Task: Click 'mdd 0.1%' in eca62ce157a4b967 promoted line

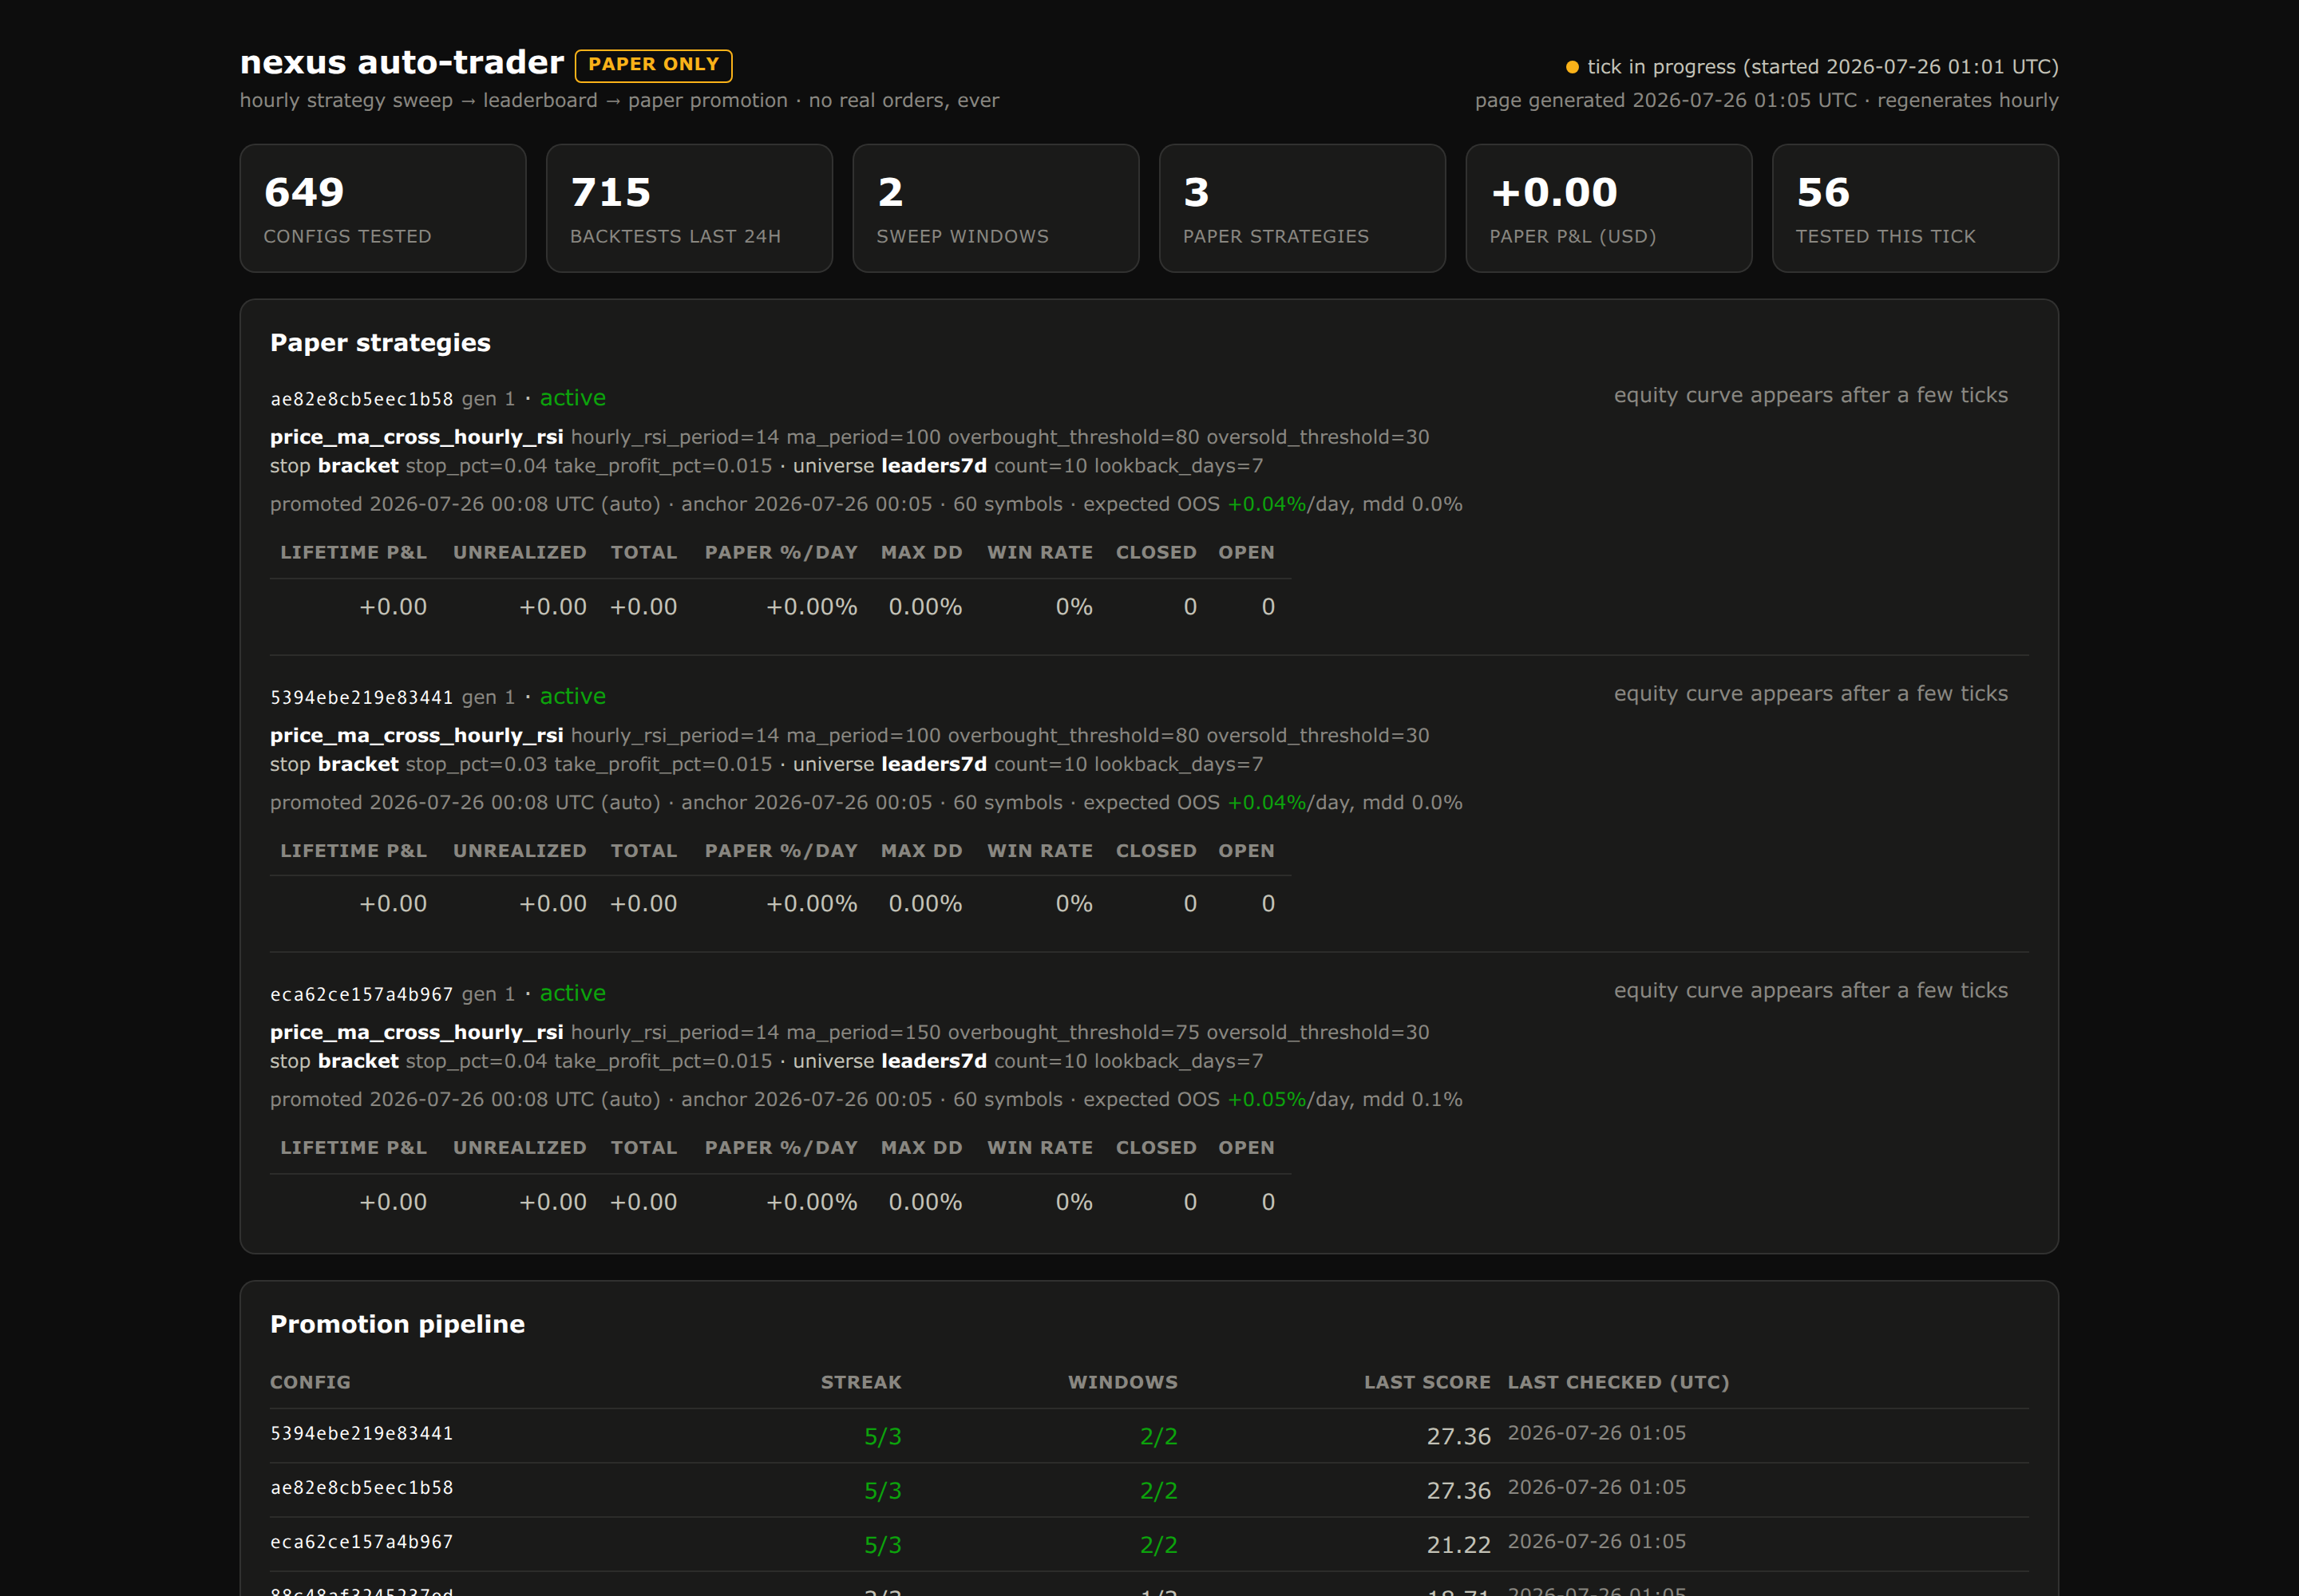Action: [x=1411, y=1099]
